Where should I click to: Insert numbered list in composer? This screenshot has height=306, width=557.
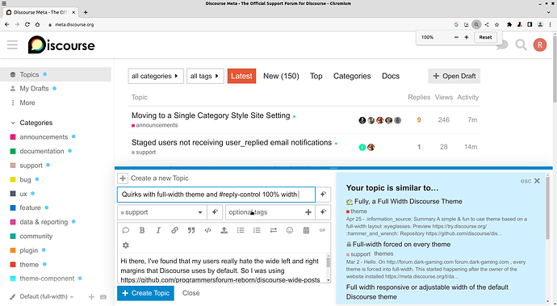click(257, 230)
